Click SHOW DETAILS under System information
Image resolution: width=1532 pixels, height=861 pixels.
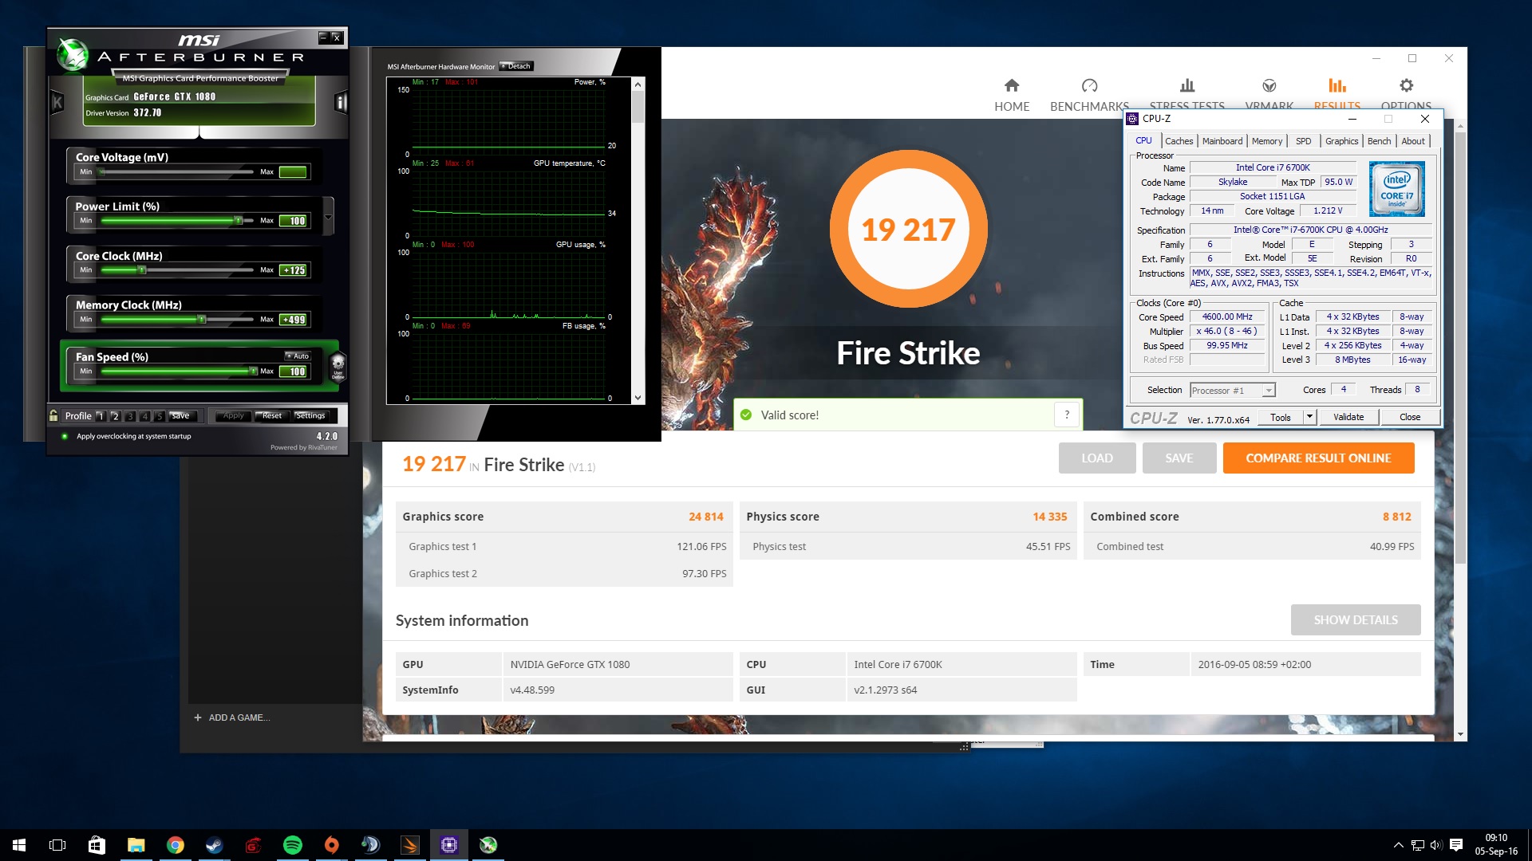click(1356, 620)
